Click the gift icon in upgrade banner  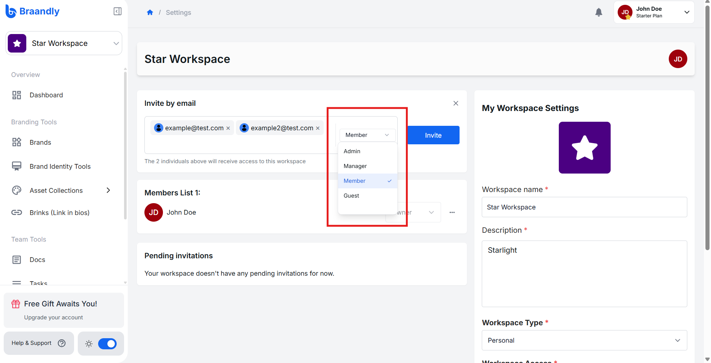tap(16, 304)
